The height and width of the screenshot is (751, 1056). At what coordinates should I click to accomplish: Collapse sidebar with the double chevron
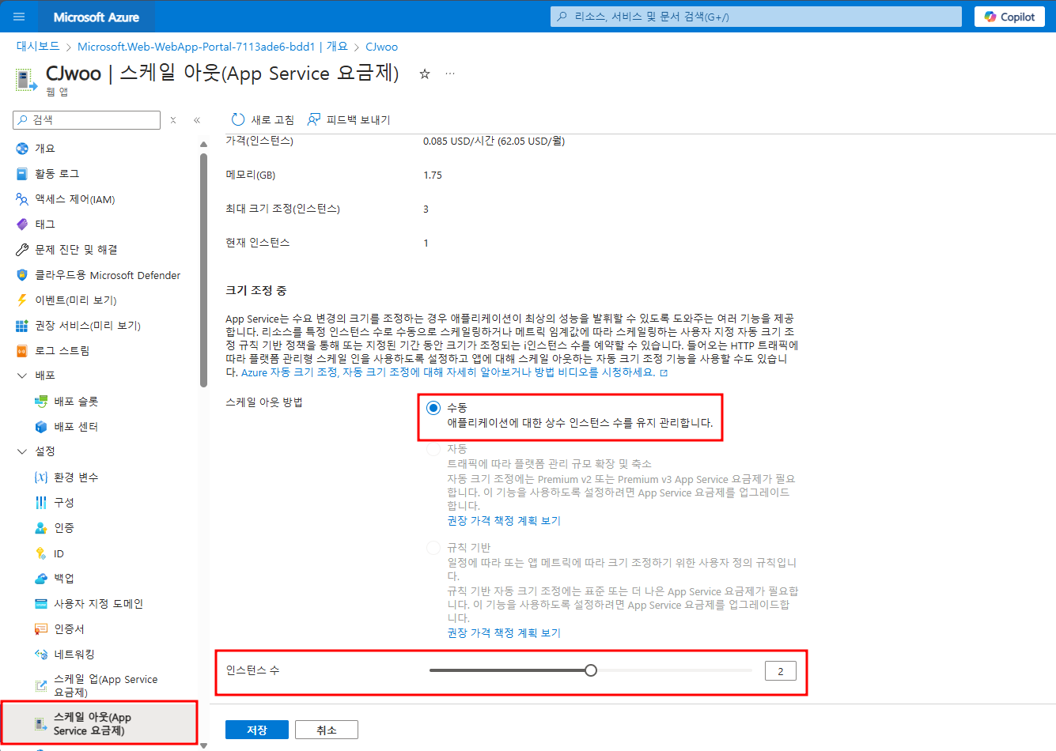197,120
